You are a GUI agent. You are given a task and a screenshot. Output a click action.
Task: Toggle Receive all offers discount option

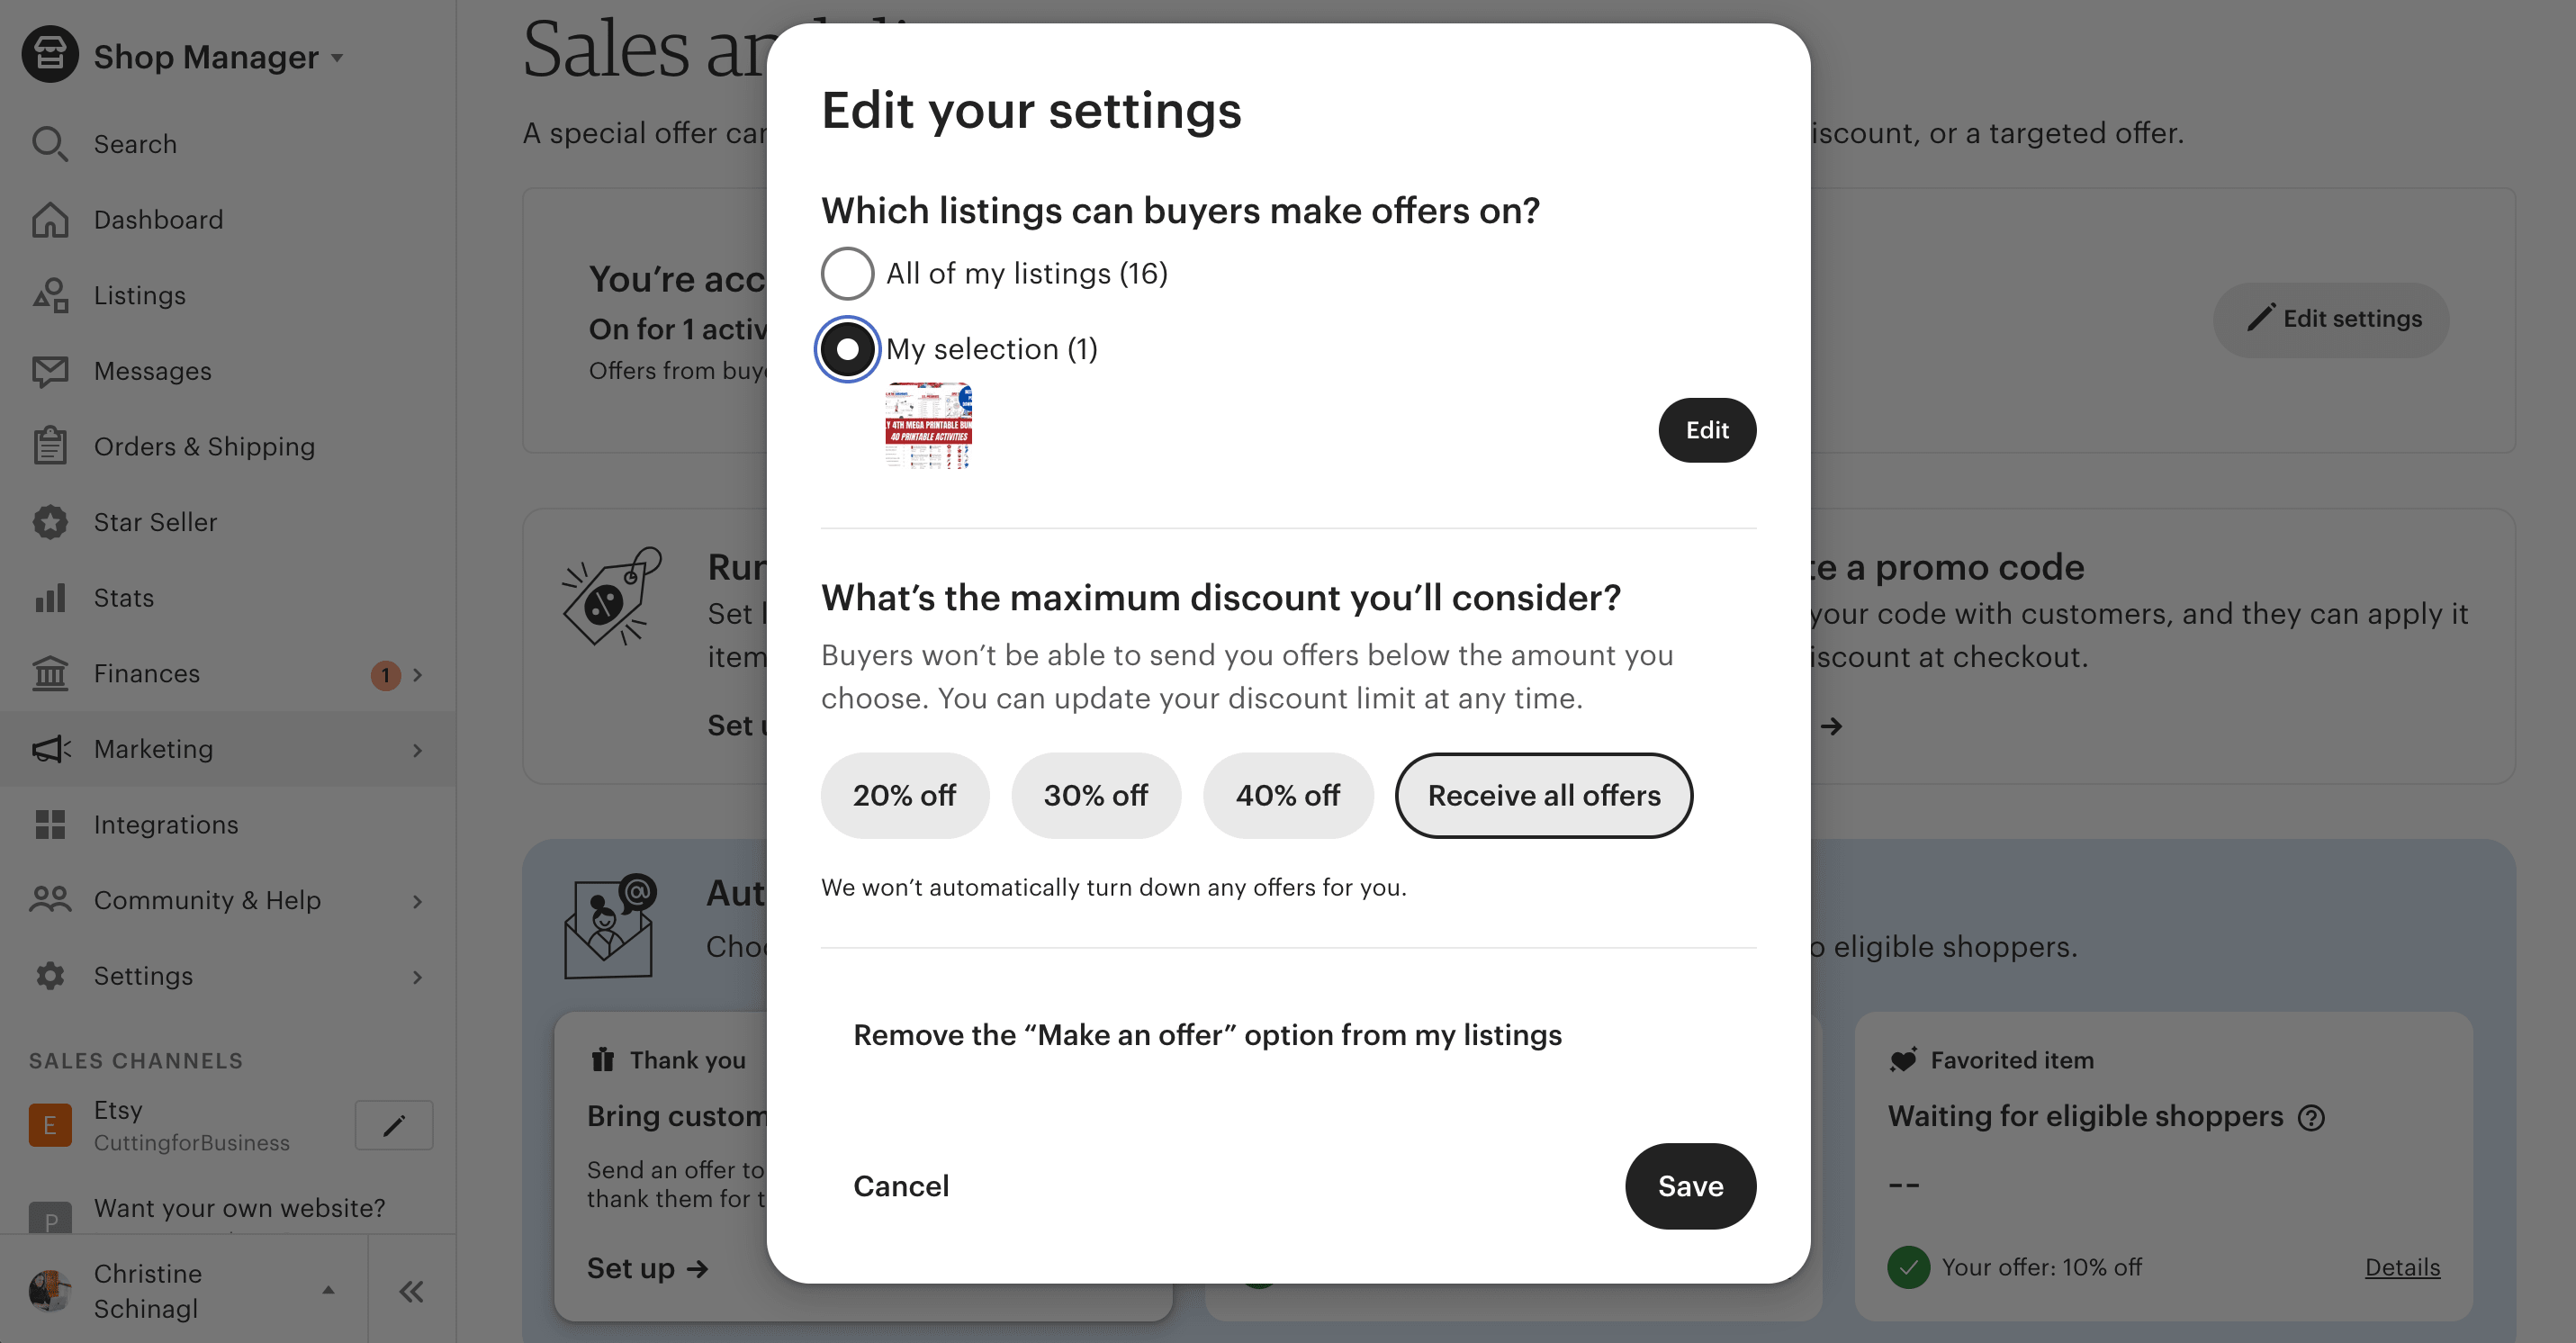click(x=1544, y=794)
